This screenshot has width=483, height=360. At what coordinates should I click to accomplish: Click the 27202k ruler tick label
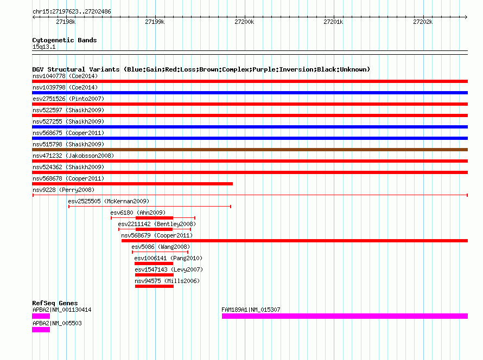(423, 22)
